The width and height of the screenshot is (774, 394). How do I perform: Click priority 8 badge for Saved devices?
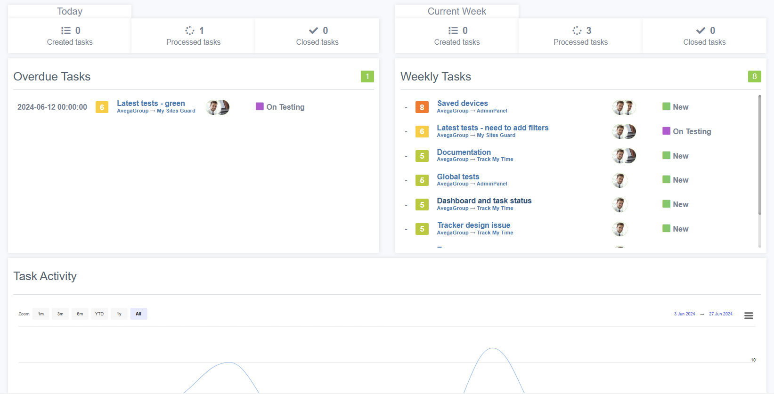click(422, 107)
